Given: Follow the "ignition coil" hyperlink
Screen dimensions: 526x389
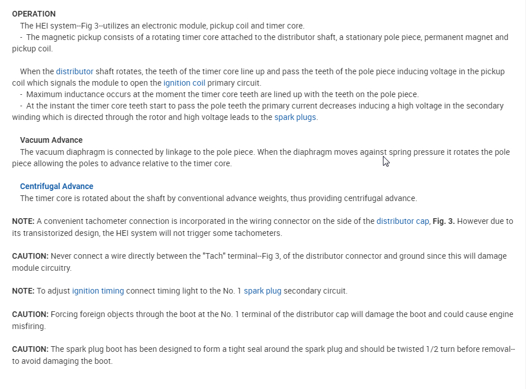Looking at the screenshot, I should point(184,83).
